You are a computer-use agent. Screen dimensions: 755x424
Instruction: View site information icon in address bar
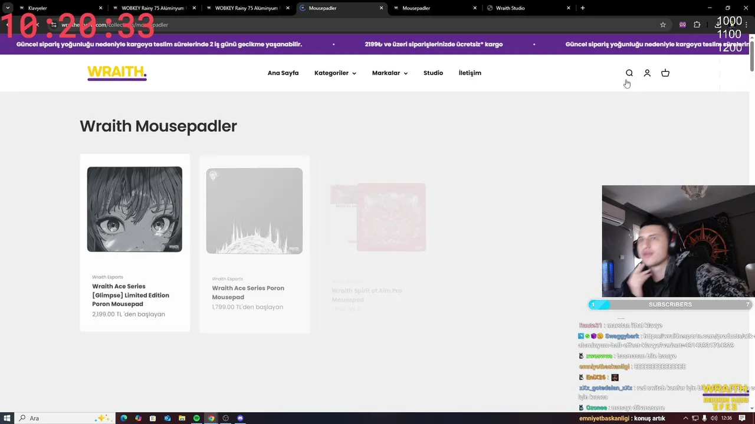[54, 25]
